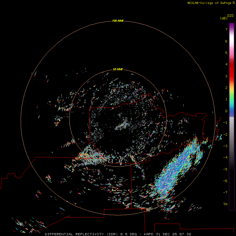Select the -6 value on the dB scale

[x=225, y=181]
